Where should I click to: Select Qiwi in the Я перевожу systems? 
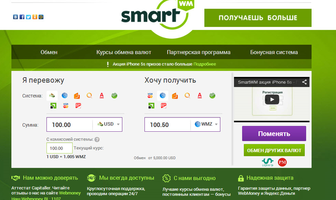pyautogui.click(x=89, y=95)
